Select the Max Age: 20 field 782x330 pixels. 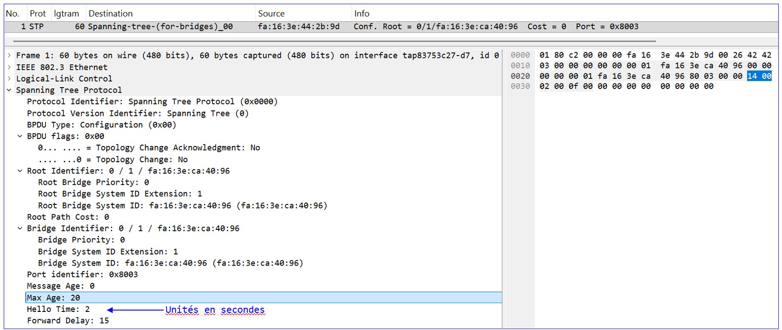tap(53, 298)
